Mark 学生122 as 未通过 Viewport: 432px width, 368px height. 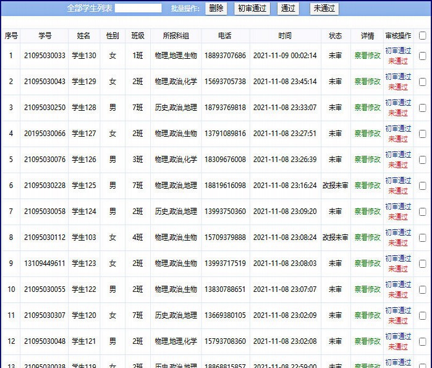point(398,294)
